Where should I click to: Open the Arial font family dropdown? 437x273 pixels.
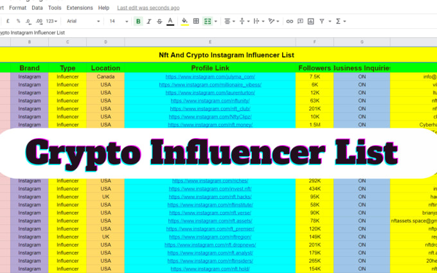[x=83, y=21]
